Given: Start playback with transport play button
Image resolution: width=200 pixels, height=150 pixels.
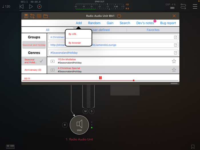Looking at the screenshot, I should point(31,7).
